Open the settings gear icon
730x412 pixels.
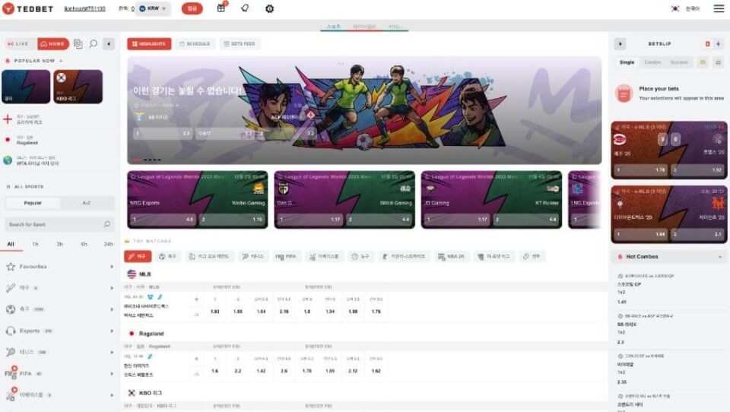click(269, 8)
